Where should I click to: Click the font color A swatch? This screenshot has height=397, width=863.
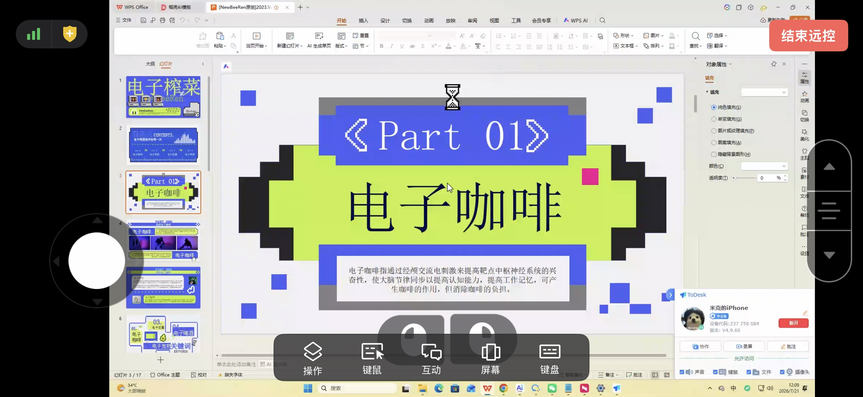pyautogui.click(x=448, y=46)
